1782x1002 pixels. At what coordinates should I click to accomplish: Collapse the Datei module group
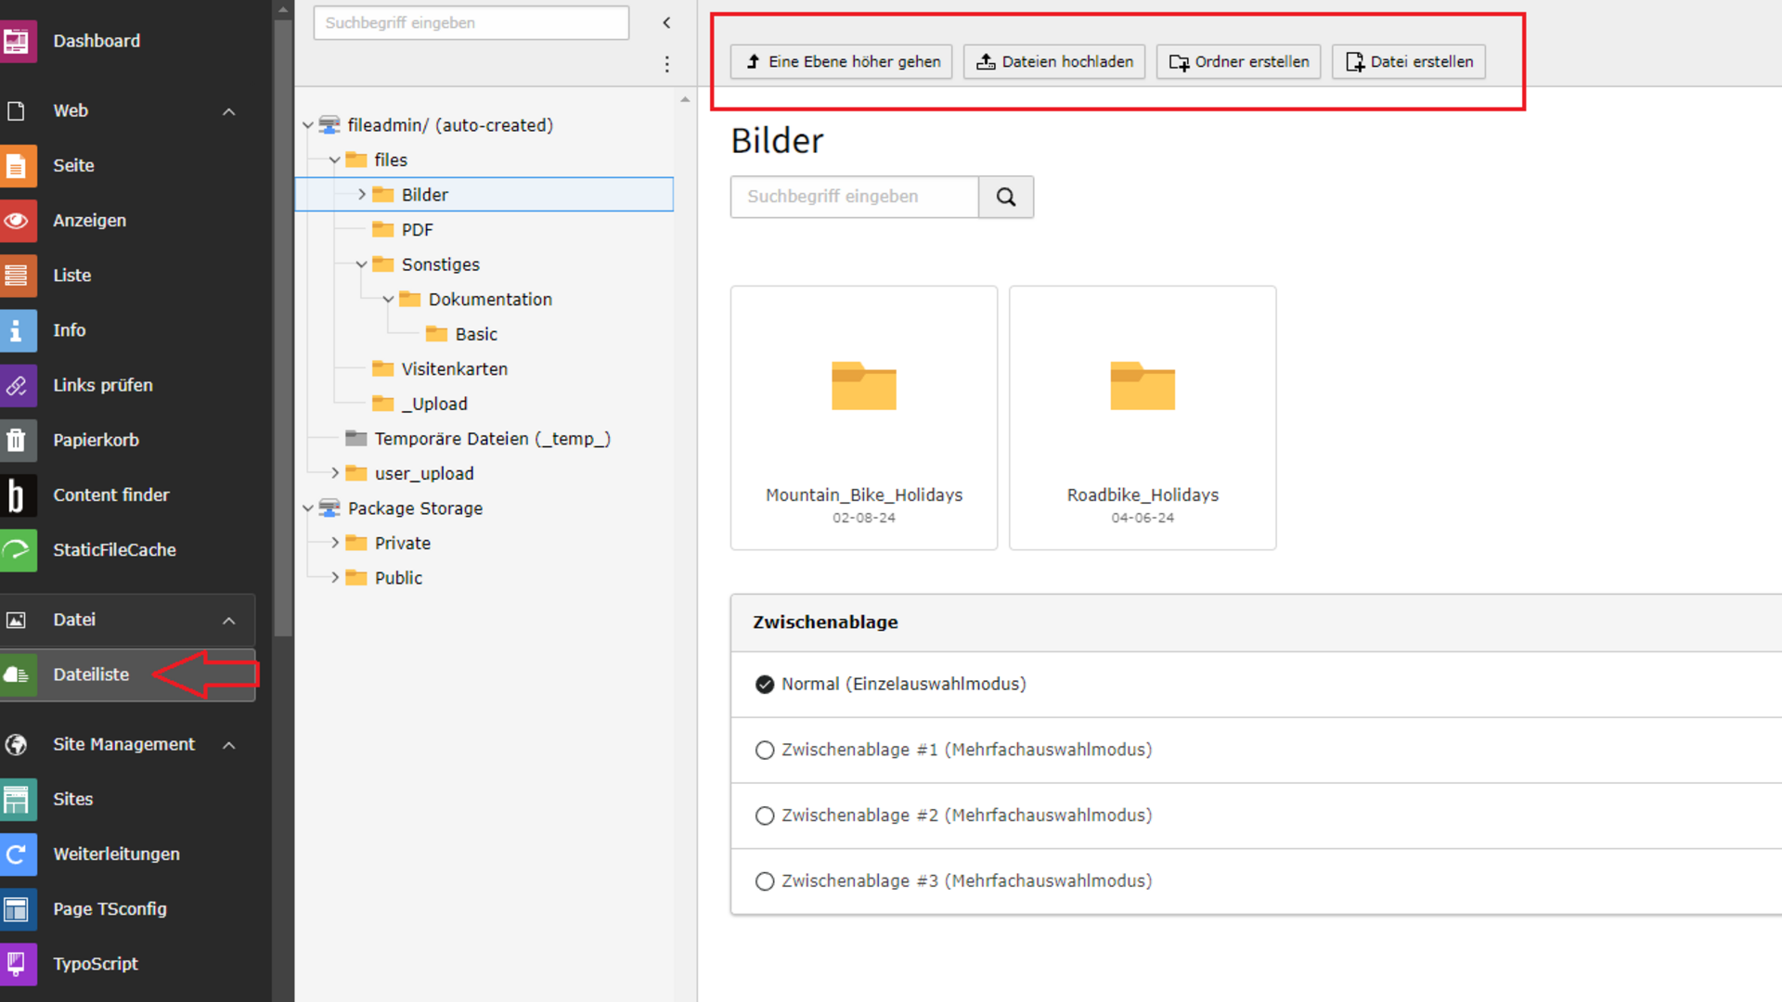(x=228, y=621)
